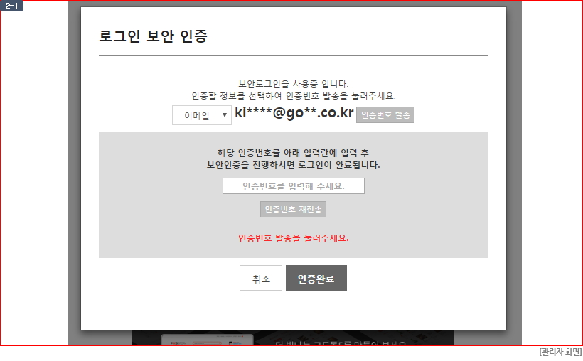Click the 인증번호 재전송 button

tap(293, 210)
